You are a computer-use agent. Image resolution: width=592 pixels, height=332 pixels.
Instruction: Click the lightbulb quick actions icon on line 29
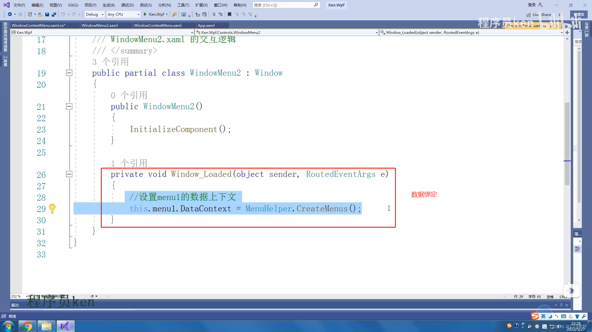[x=52, y=209]
